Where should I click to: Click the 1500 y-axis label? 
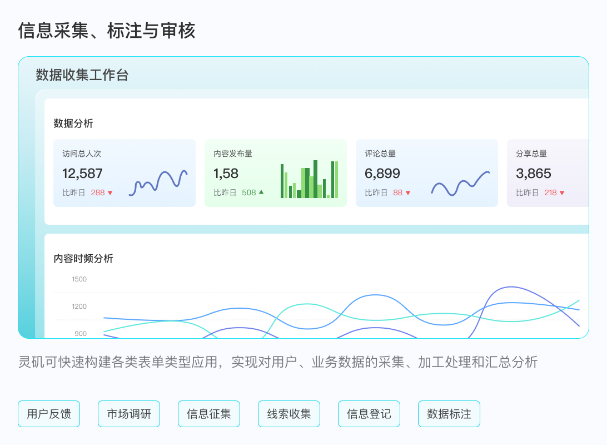pos(79,279)
